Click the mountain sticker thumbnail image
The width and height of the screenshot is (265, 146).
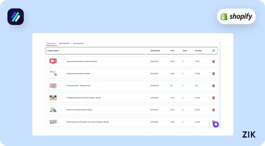[x=53, y=110]
